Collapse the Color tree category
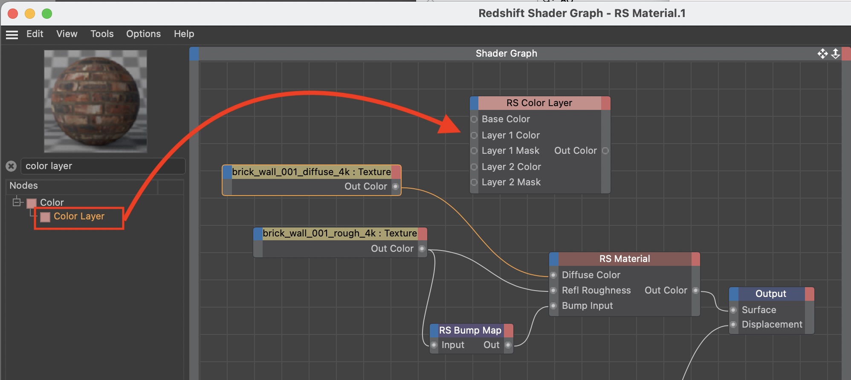 coord(17,202)
